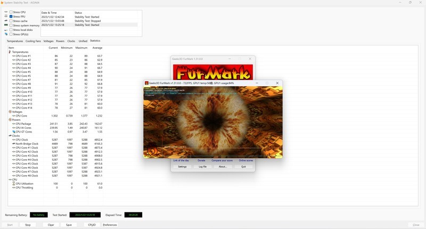426x229 pixels.
Task: Click the blue icon of CPU GT Cores
Action: click(x=14, y=132)
